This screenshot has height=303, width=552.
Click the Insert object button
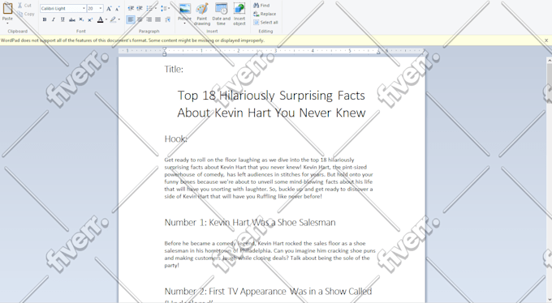239,14
